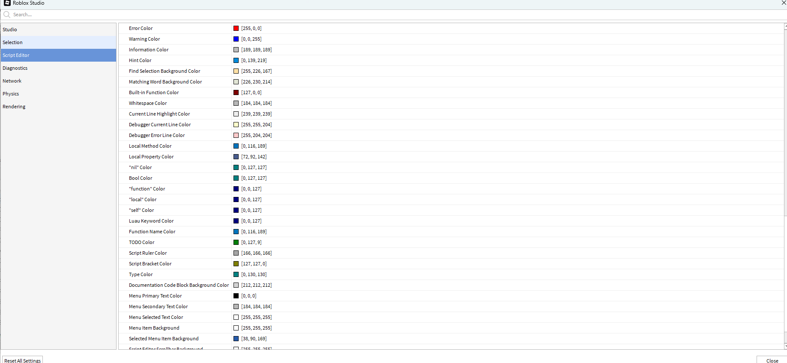Click the Script Ruler Color swatch

[236, 253]
